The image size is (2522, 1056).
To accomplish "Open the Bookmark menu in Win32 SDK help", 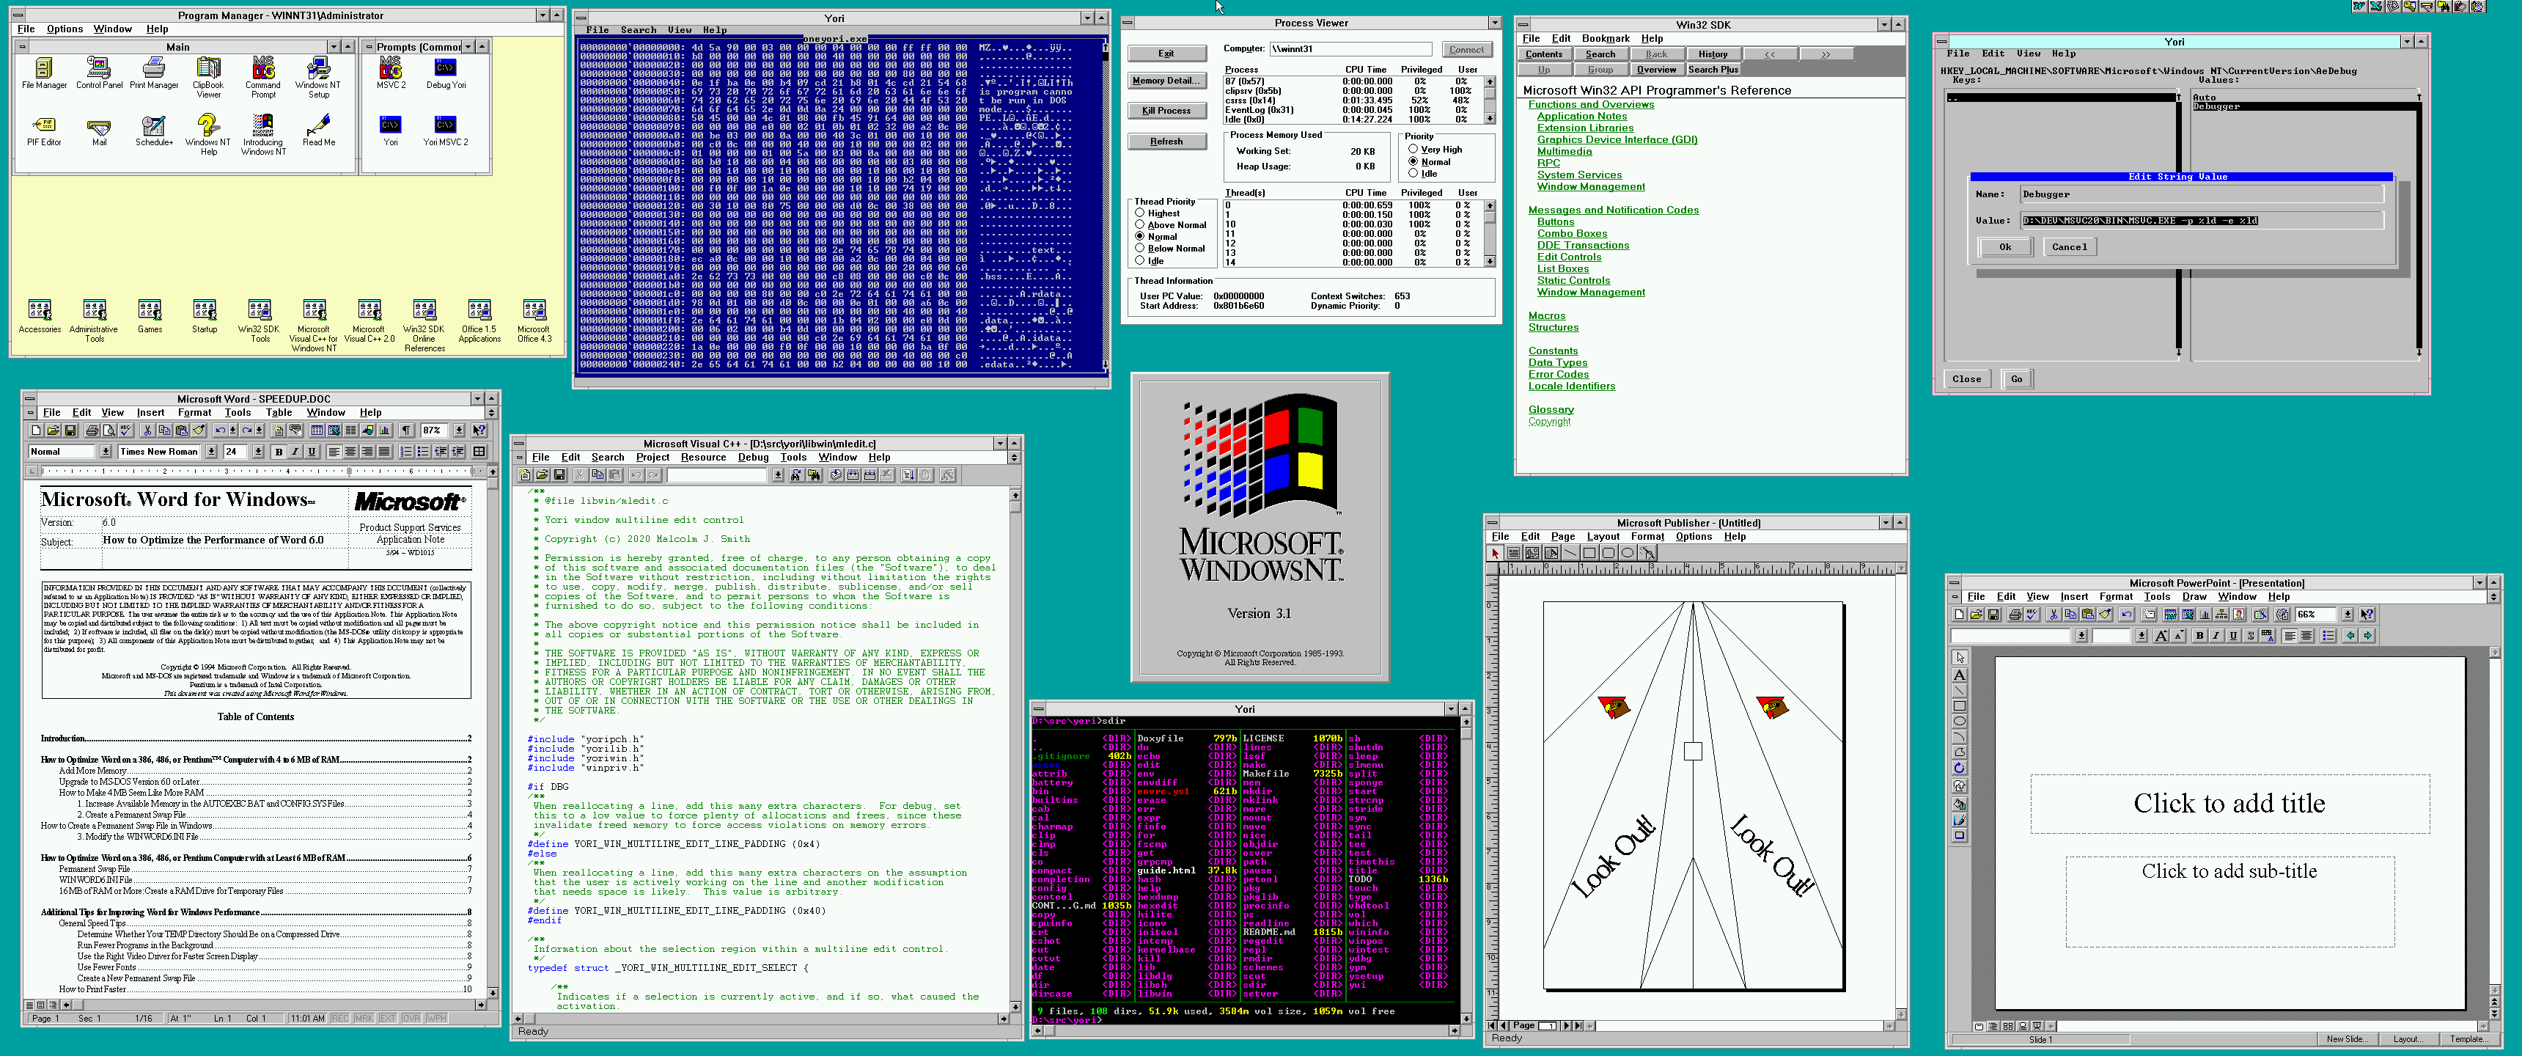I will point(1606,39).
